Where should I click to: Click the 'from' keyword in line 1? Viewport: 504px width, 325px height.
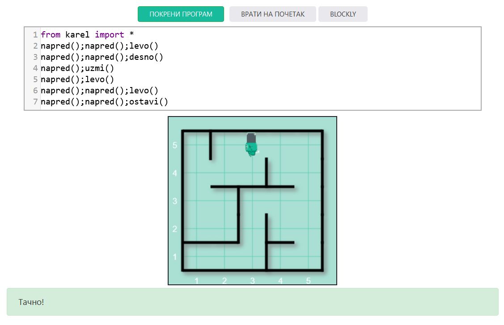51,35
